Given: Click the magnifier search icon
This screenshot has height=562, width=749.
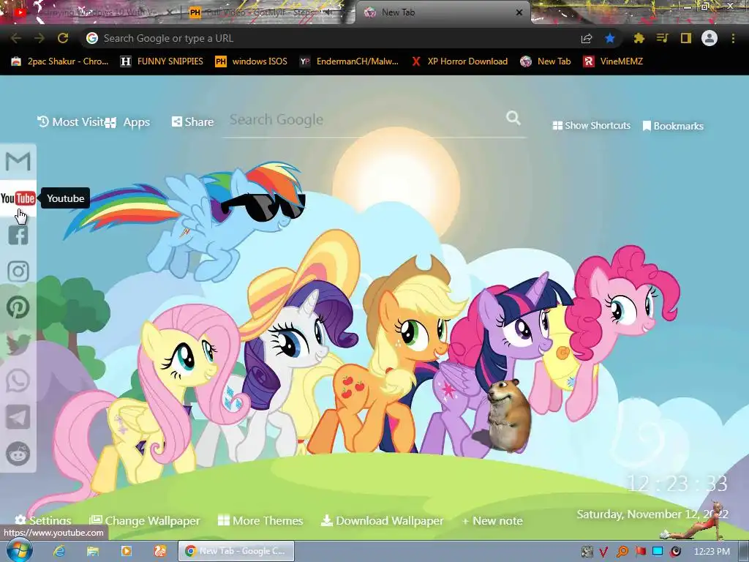Looking at the screenshot, I should point(513,118).
